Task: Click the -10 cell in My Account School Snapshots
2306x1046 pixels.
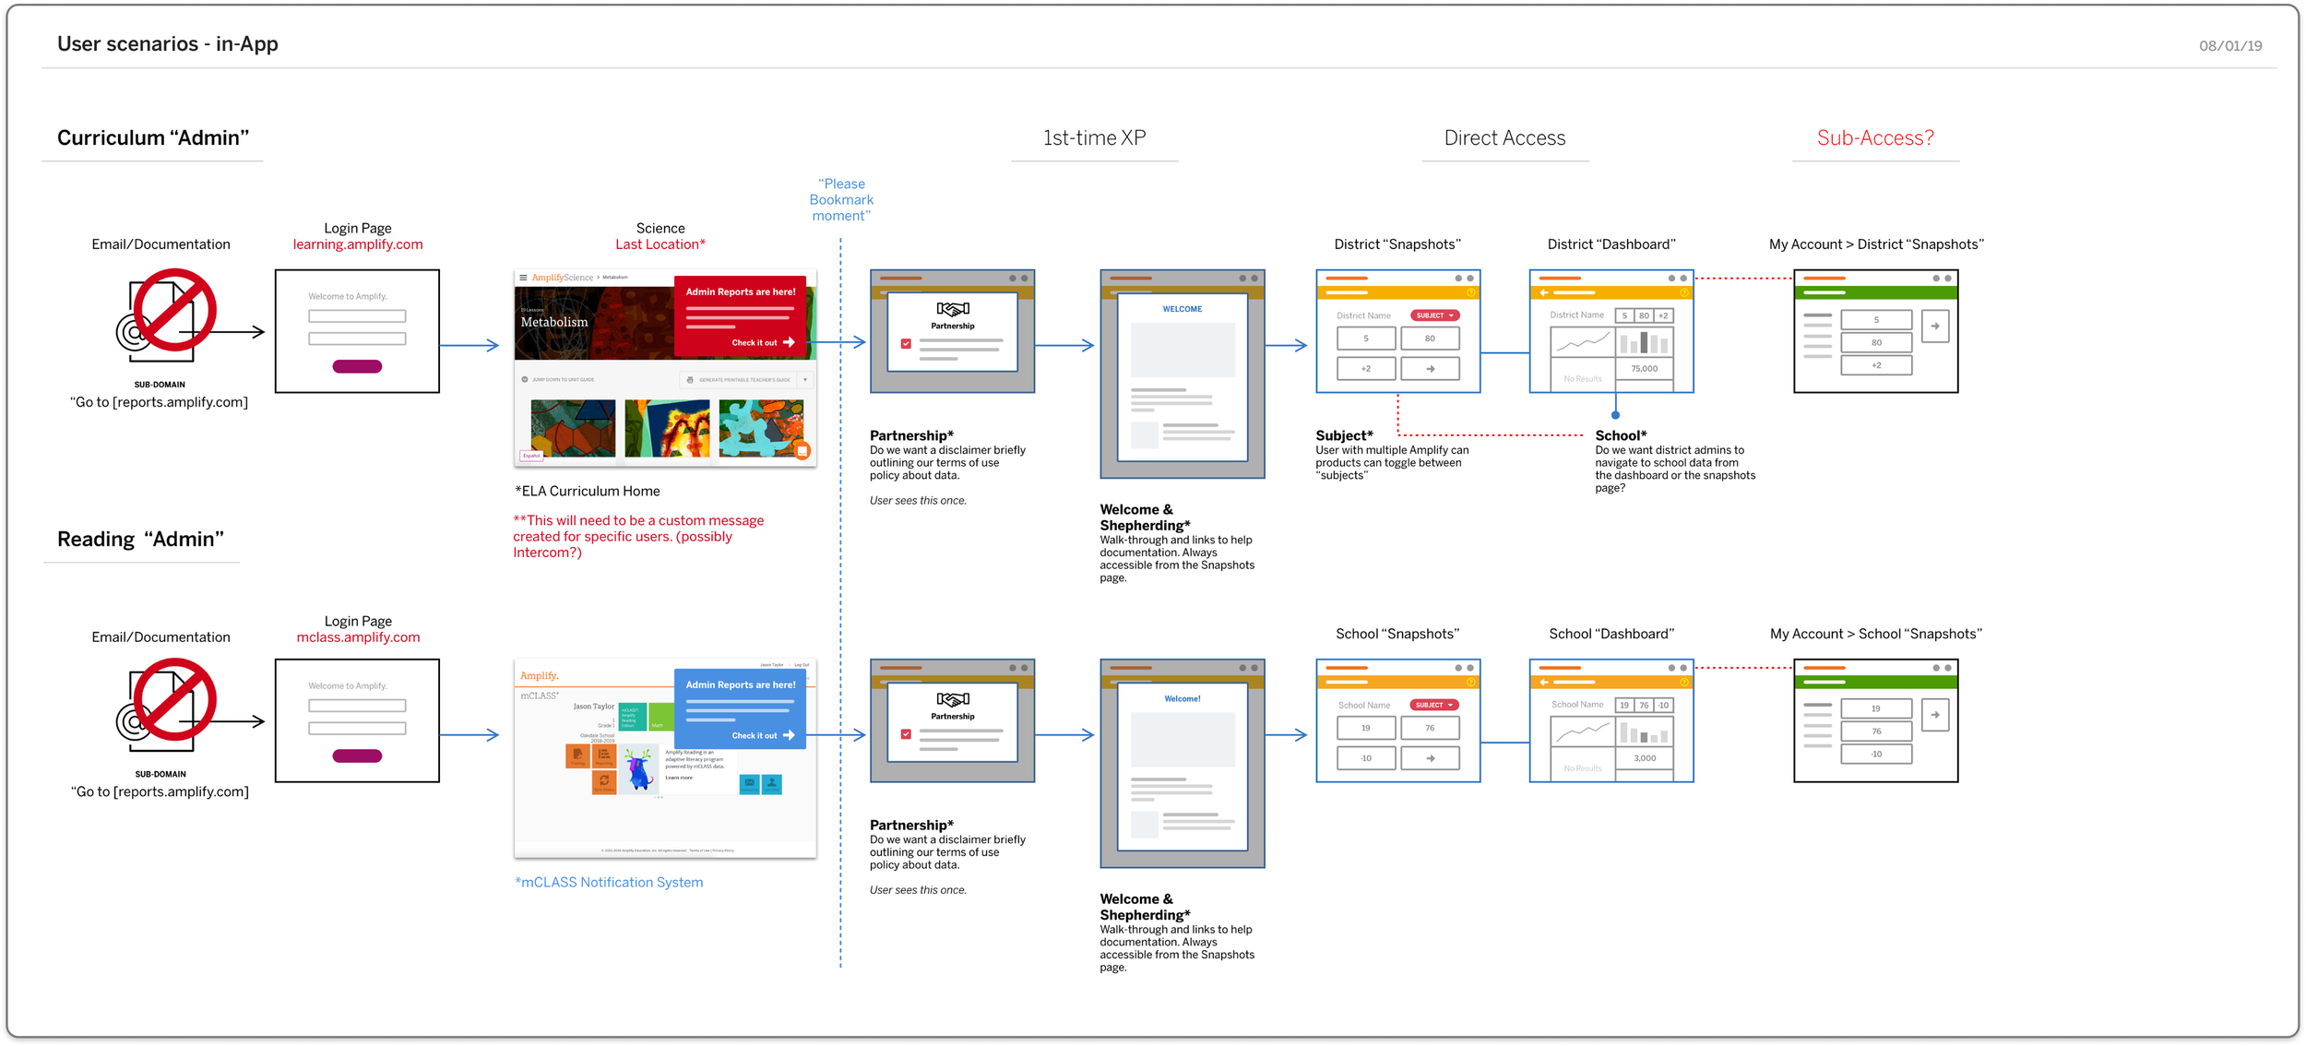Action: (x=1876, y=755)
